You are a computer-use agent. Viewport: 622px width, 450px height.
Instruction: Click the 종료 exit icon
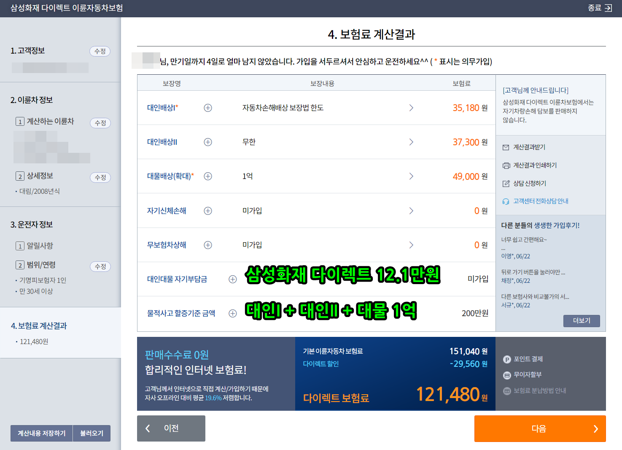[x=608, y=8]
